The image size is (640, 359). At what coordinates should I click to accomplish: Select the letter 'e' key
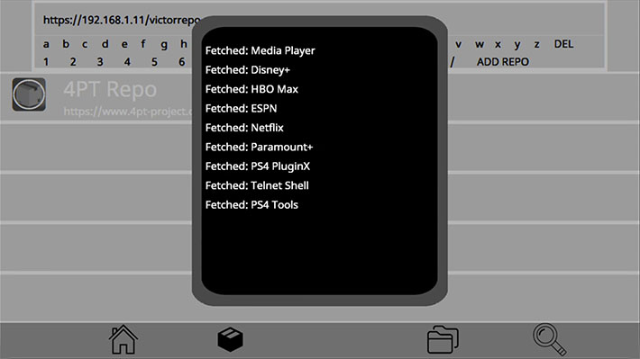coord(124,44)
